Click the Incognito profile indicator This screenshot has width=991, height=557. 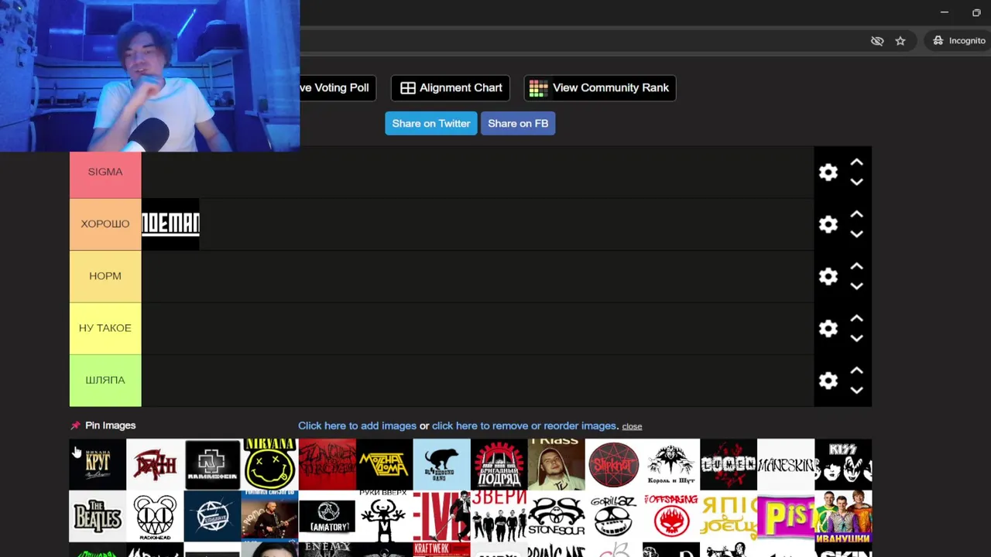pyautogui.click(x=958, y=41)
